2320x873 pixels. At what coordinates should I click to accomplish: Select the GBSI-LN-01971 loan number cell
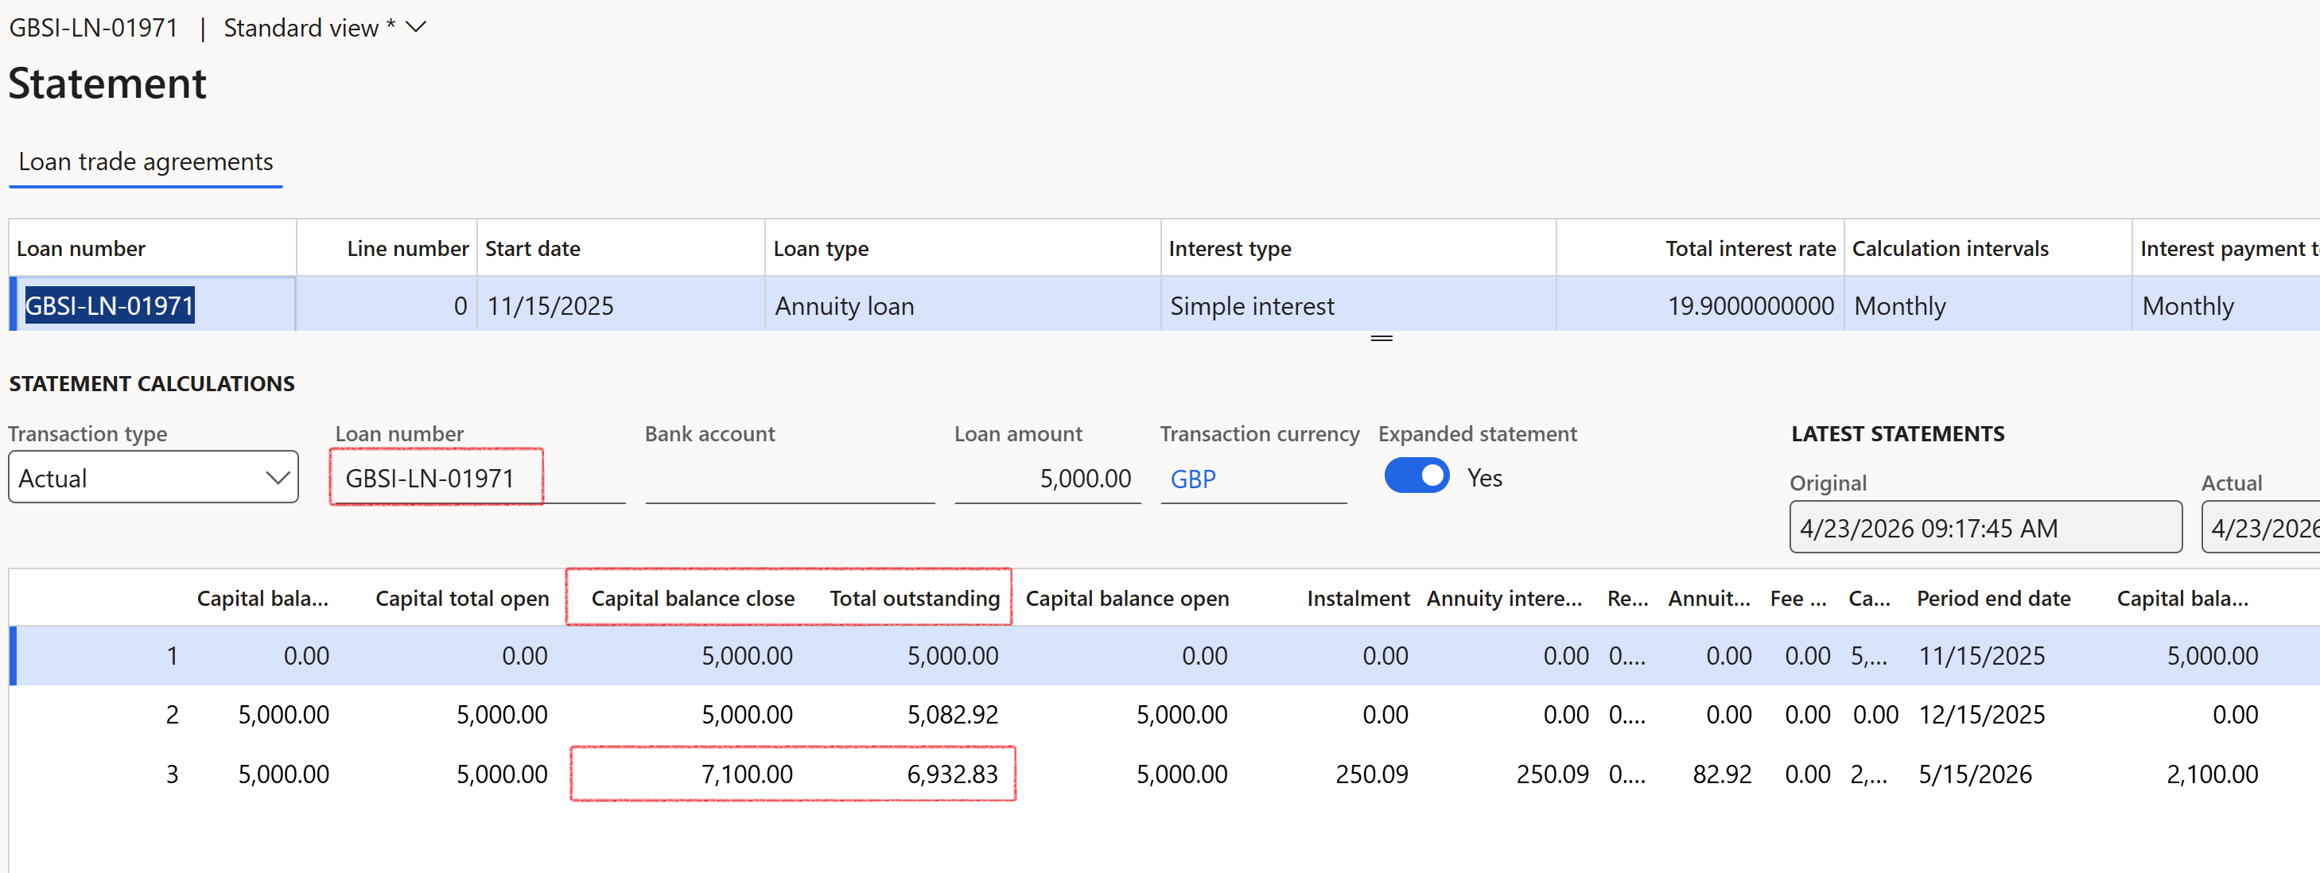click(109, 306)
